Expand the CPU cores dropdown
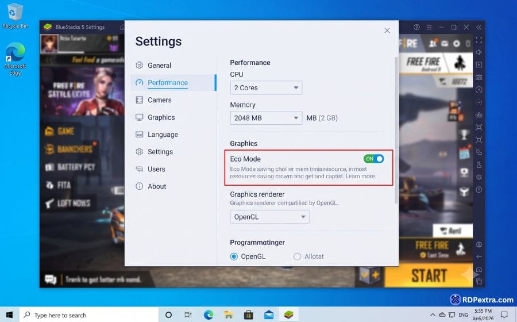Image resolution: width=517 pixels, height=322 pixels. pyautogui.click(x=266, y=88)
